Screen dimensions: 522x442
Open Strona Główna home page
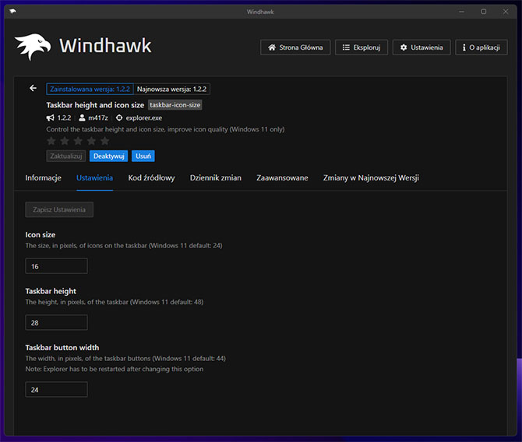[x=295, y=47]
